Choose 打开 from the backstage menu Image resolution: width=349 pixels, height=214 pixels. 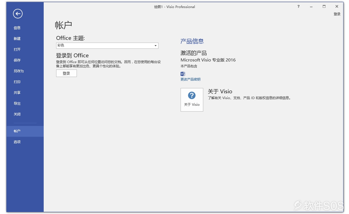pyautogui.click(x=17, y=49)
